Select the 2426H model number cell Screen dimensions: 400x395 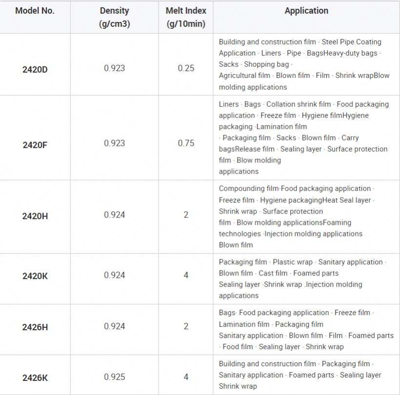(x=35, y=327)
